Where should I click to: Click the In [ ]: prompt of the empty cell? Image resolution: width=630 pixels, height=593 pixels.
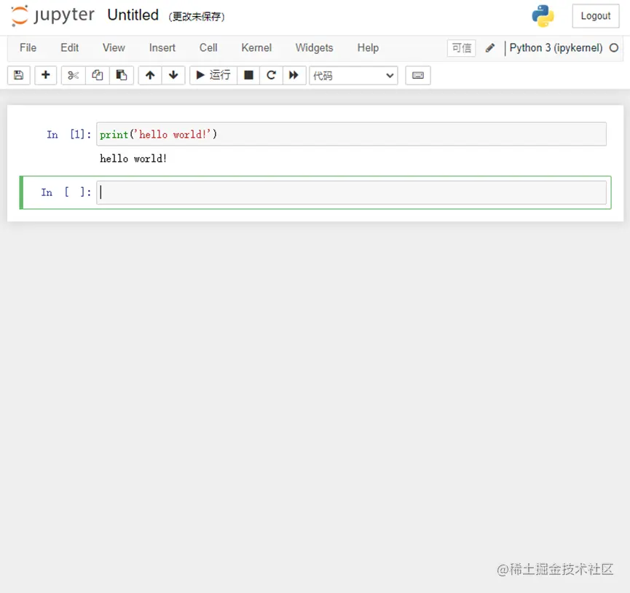(x=66, y=192)
